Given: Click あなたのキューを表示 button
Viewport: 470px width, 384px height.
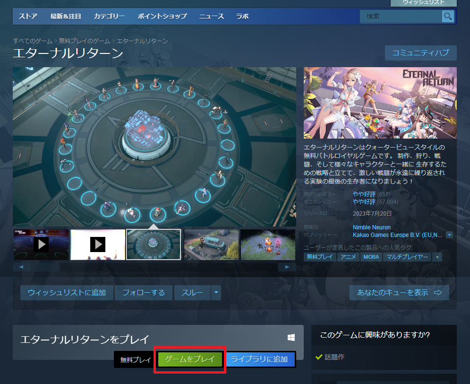Looking at the screenshot, I should click(x=399, y=293).
